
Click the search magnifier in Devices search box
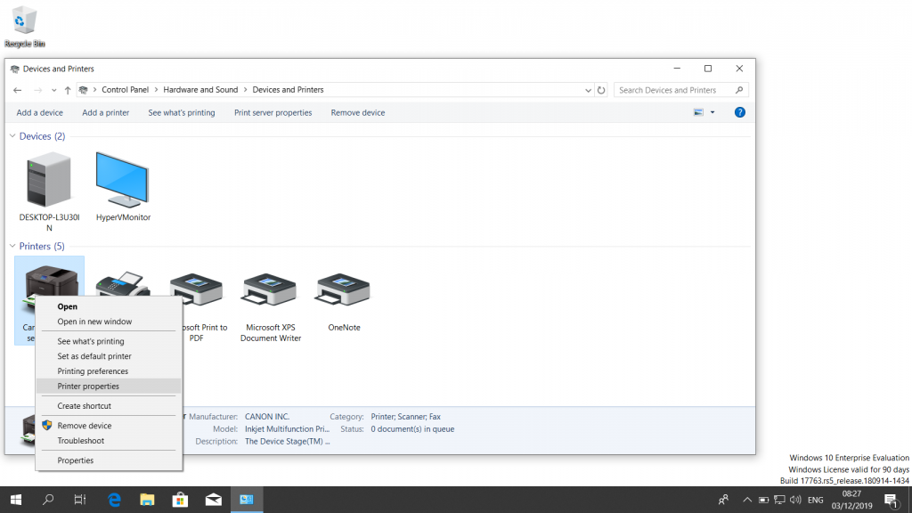738,90
